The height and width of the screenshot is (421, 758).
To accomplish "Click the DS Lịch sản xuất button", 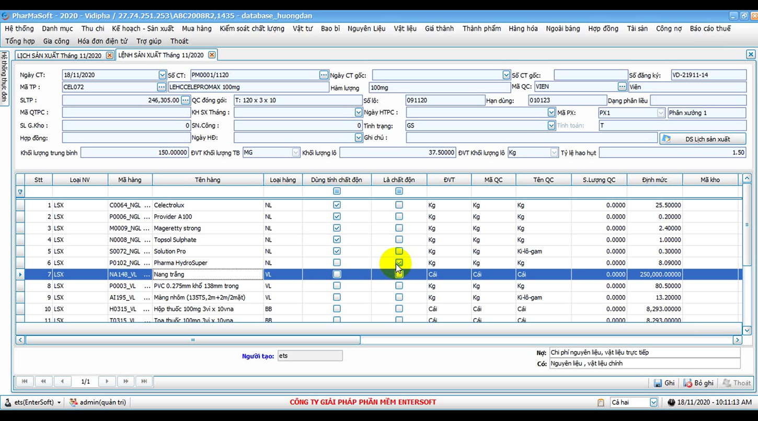I will [x=703, y=138].
